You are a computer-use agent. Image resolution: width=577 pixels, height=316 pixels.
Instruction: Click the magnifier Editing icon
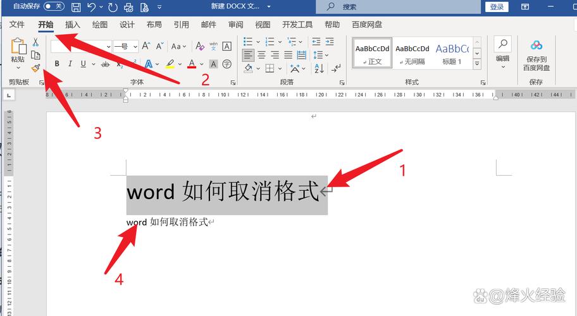click(x=503, y=44)
